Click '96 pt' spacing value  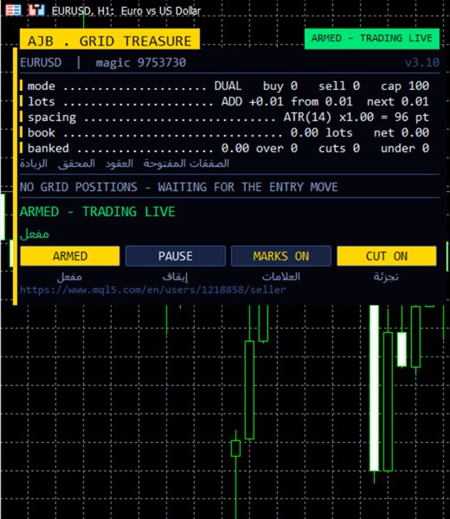click(x=412, y=117)
